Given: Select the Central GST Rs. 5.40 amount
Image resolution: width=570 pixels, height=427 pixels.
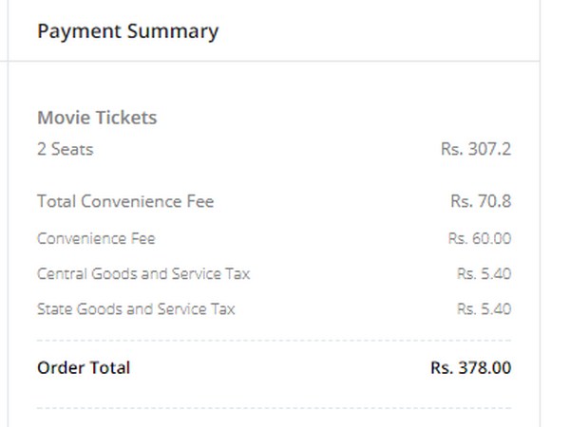Looking at the screenshot, I should click(x=484, y=273).
